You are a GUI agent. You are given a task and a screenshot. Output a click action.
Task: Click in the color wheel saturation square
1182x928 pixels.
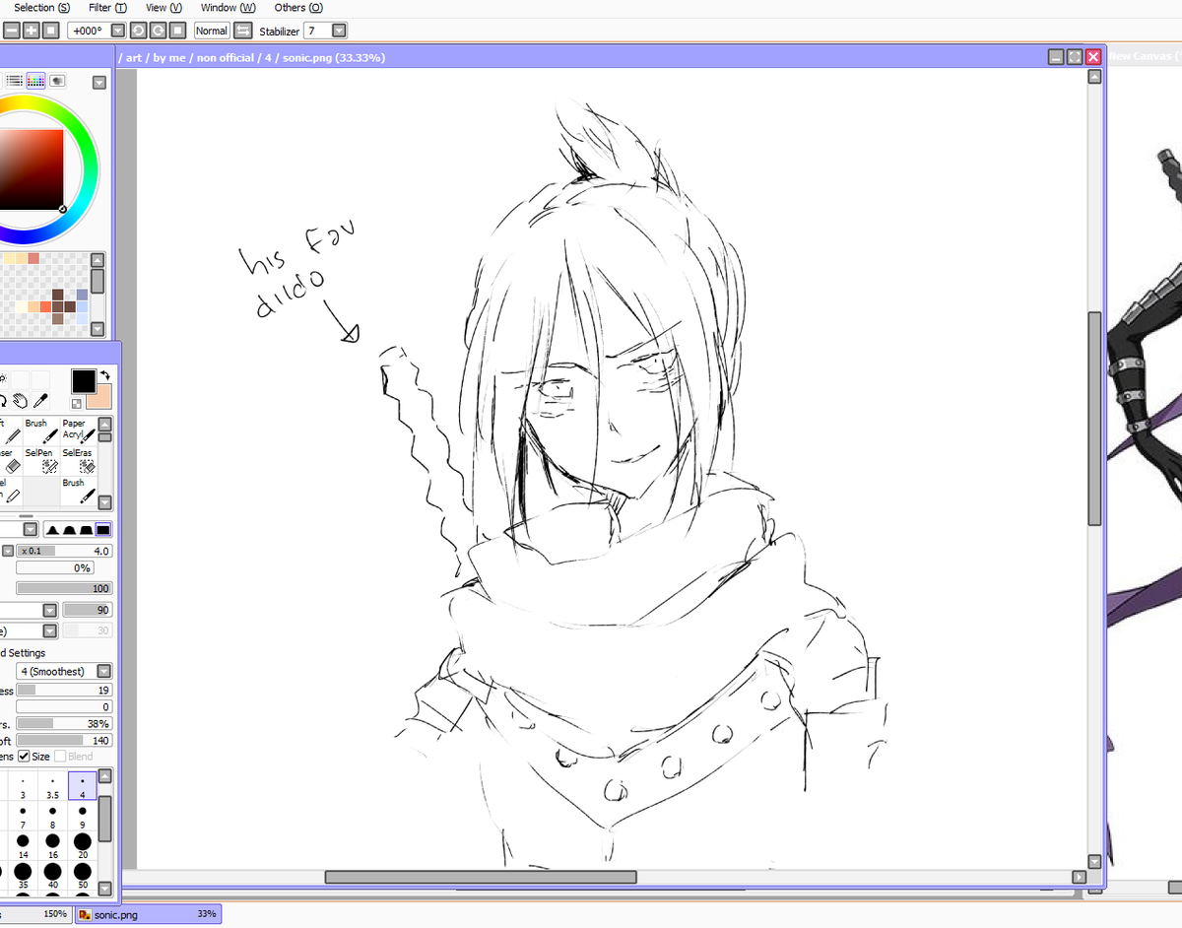pyautogui.click(x=30, y=169)
